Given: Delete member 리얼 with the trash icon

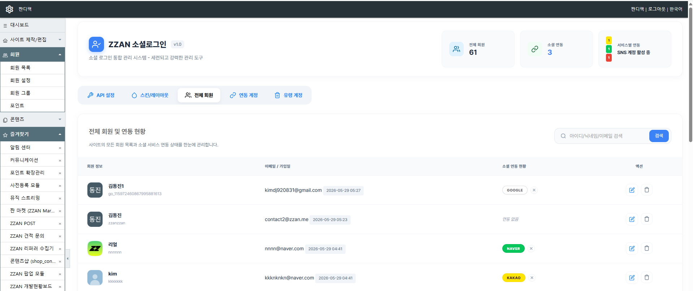Looking at the screenshot, I should (x=647, y=248).
